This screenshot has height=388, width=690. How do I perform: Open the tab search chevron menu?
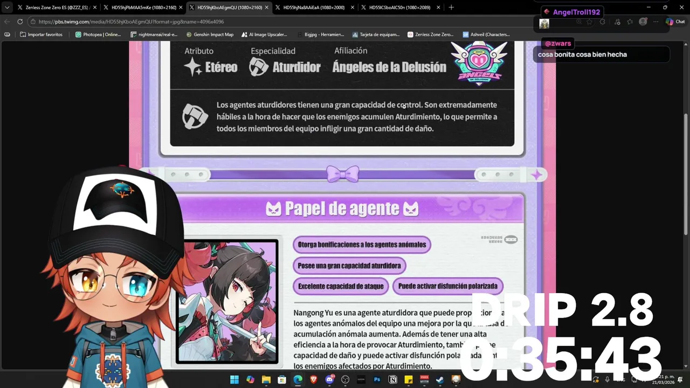7,8
